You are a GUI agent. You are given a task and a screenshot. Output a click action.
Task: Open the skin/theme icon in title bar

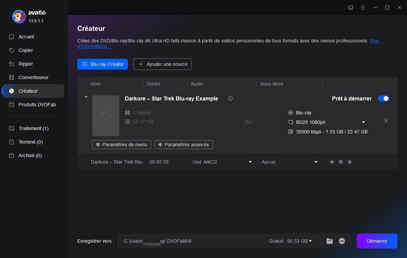tap(351, 7)
